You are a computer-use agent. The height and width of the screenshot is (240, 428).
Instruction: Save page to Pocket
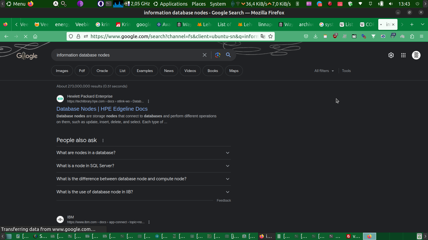point(306,37)
